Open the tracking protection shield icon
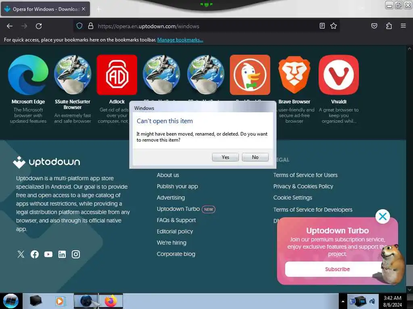This screenshot has width=413, height=309. click(x=79, y=26)
